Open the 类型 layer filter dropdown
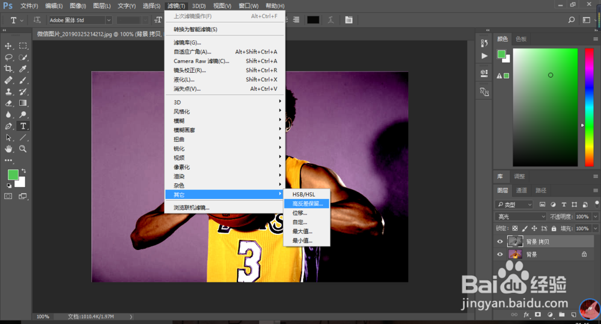This screenshot has height=324, width=601. point(514,205)
